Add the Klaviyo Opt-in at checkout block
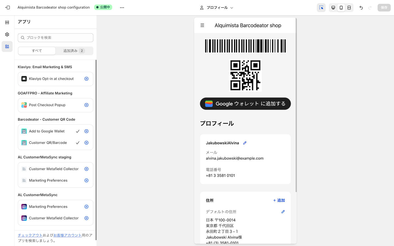This screenshot has height=246, width=394. (x=86, y=79)
